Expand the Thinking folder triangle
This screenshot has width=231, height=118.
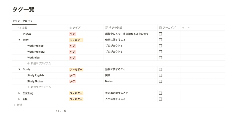19,93
